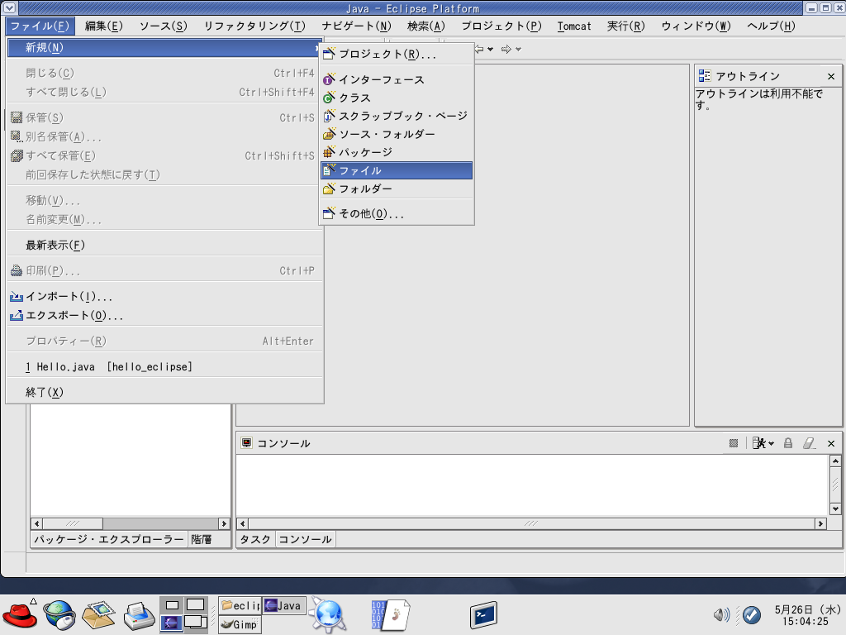Close the コンソール view

coord(831,443)
